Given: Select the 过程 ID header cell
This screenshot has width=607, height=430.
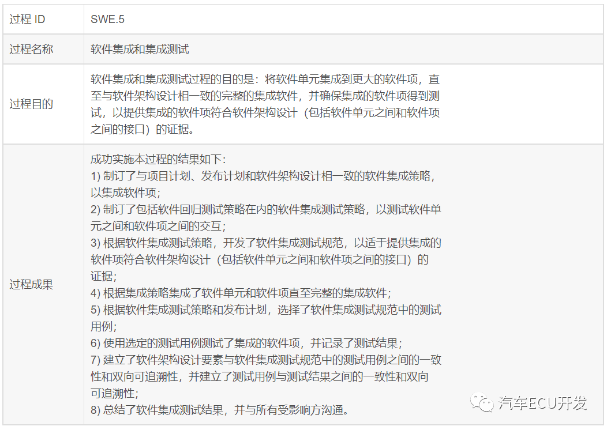Looking at the screenshot, I should pos(26,19).
